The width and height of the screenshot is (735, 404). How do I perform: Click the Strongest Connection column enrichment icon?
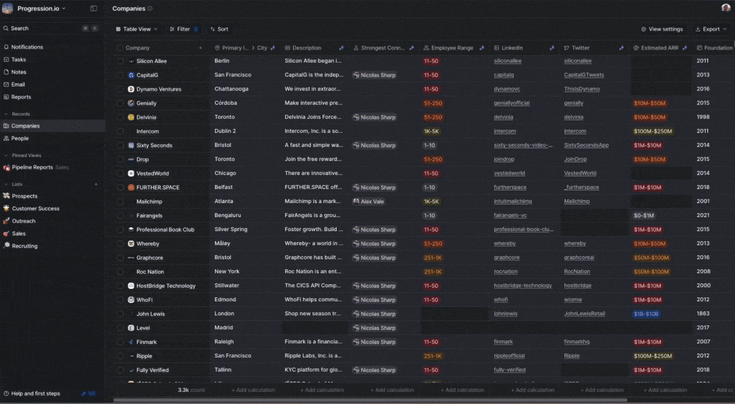click(x=411, y=48)
